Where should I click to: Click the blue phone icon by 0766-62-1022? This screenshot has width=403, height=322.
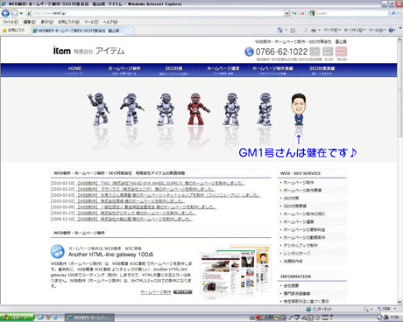coord(249,52)
